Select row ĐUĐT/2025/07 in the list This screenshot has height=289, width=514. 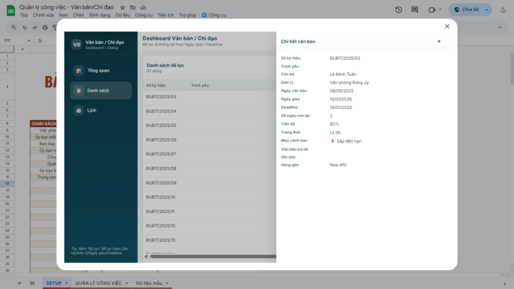(161, 154)
